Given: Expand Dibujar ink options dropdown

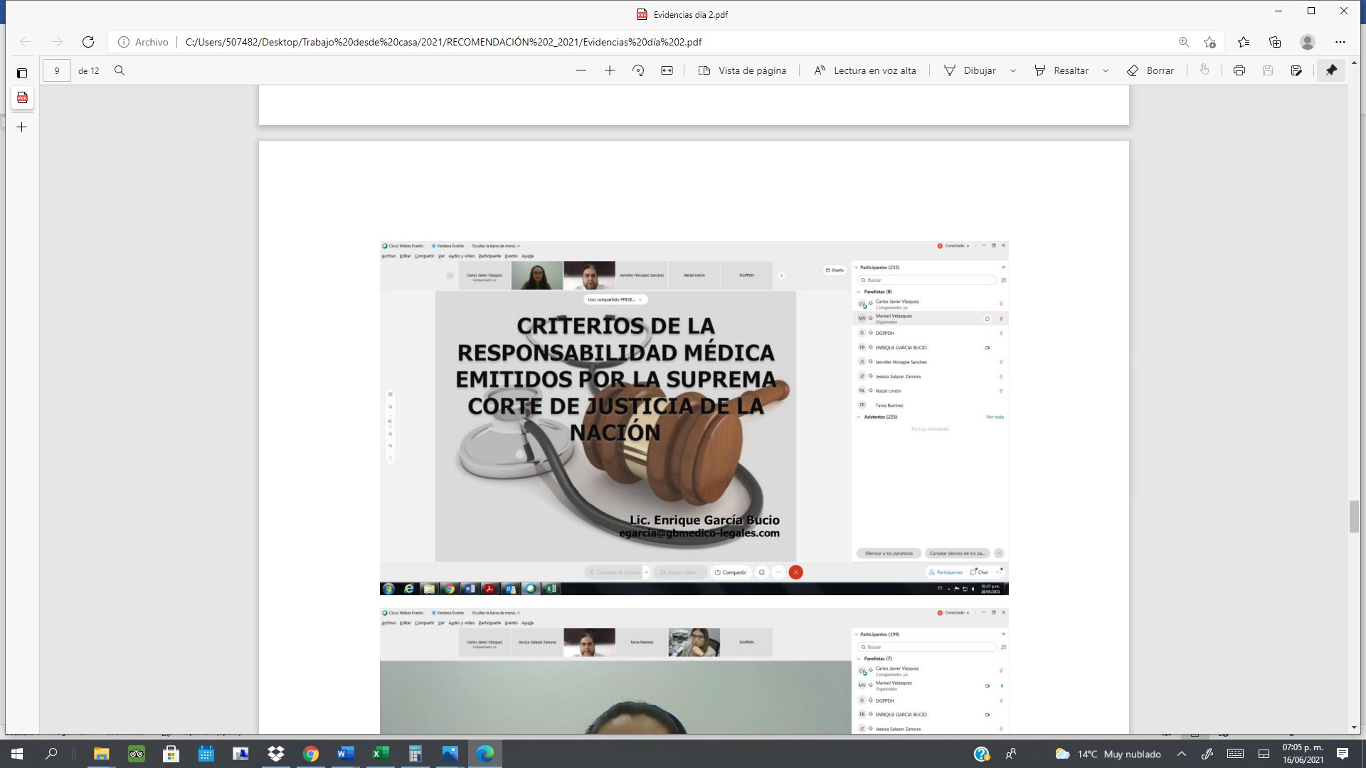Looking at the screenshot, I should (x=1013, y=70).
